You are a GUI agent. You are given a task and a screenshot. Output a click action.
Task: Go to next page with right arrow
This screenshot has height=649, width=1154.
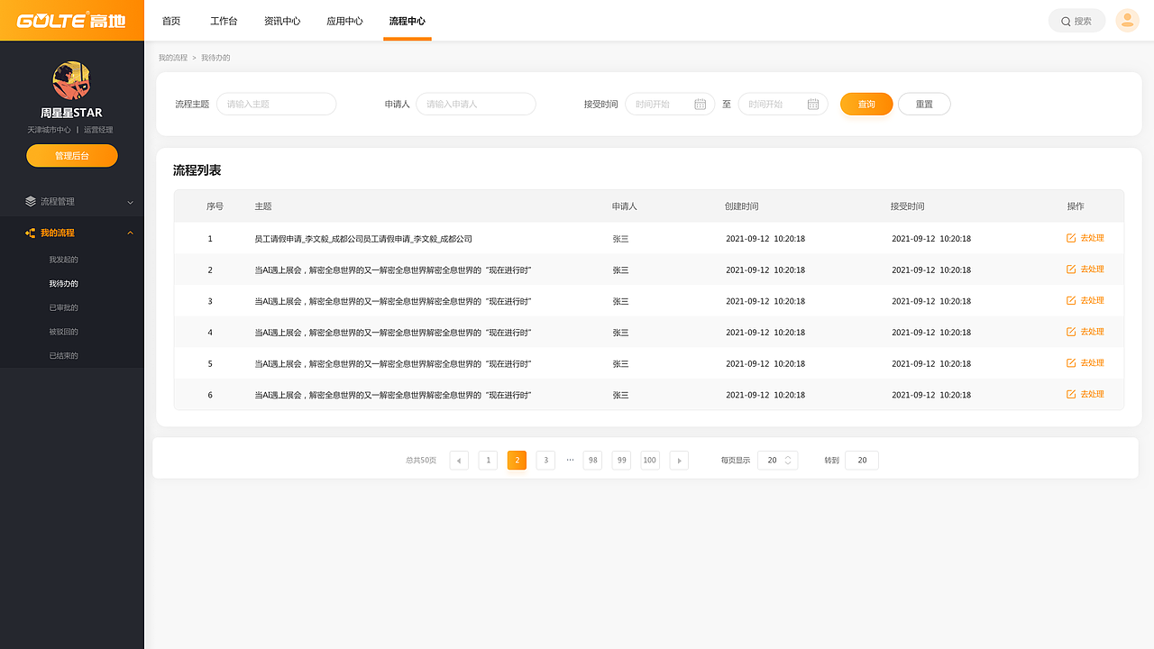[679, 461]
